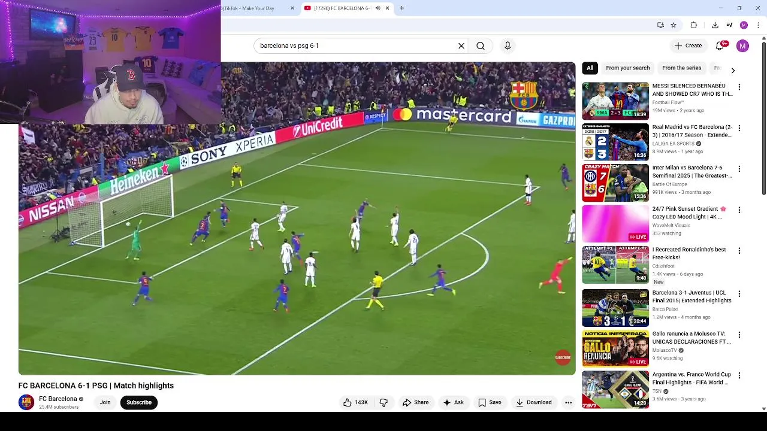Click the Subscribe watermark on video
Screen dimensions: 767x431
click(x=563, y=357)
